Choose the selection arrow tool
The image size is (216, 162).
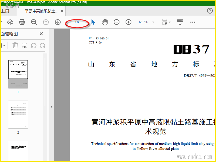click(x=93, y=22)
